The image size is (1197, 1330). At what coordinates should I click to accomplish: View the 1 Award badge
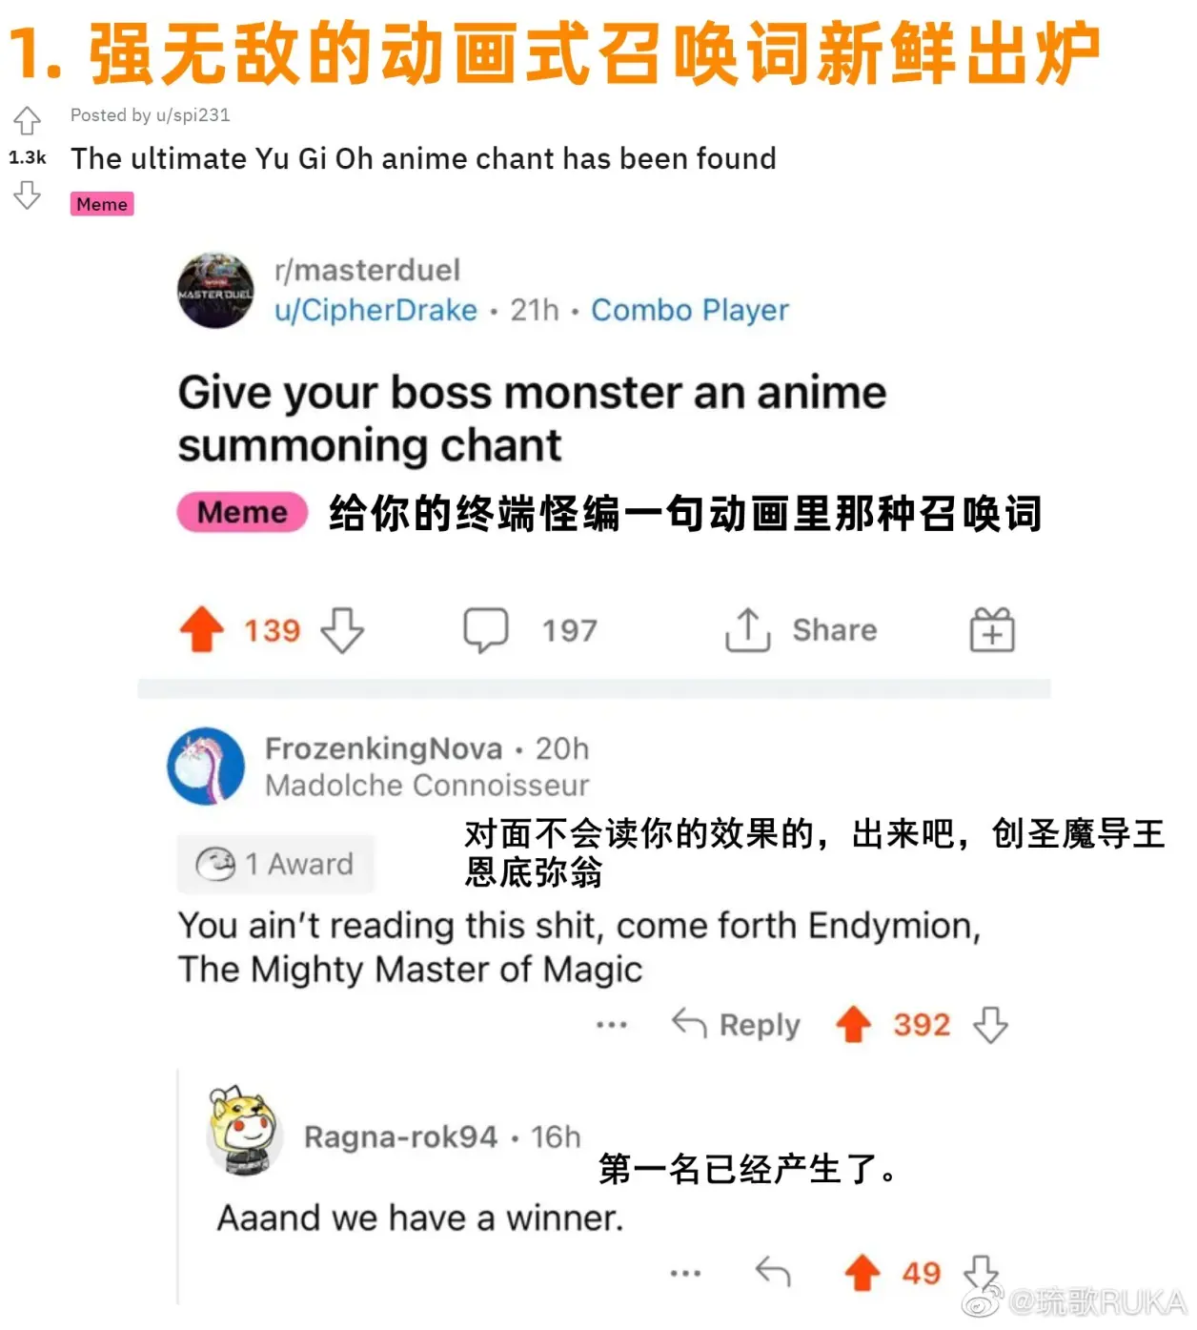[275, 864]
